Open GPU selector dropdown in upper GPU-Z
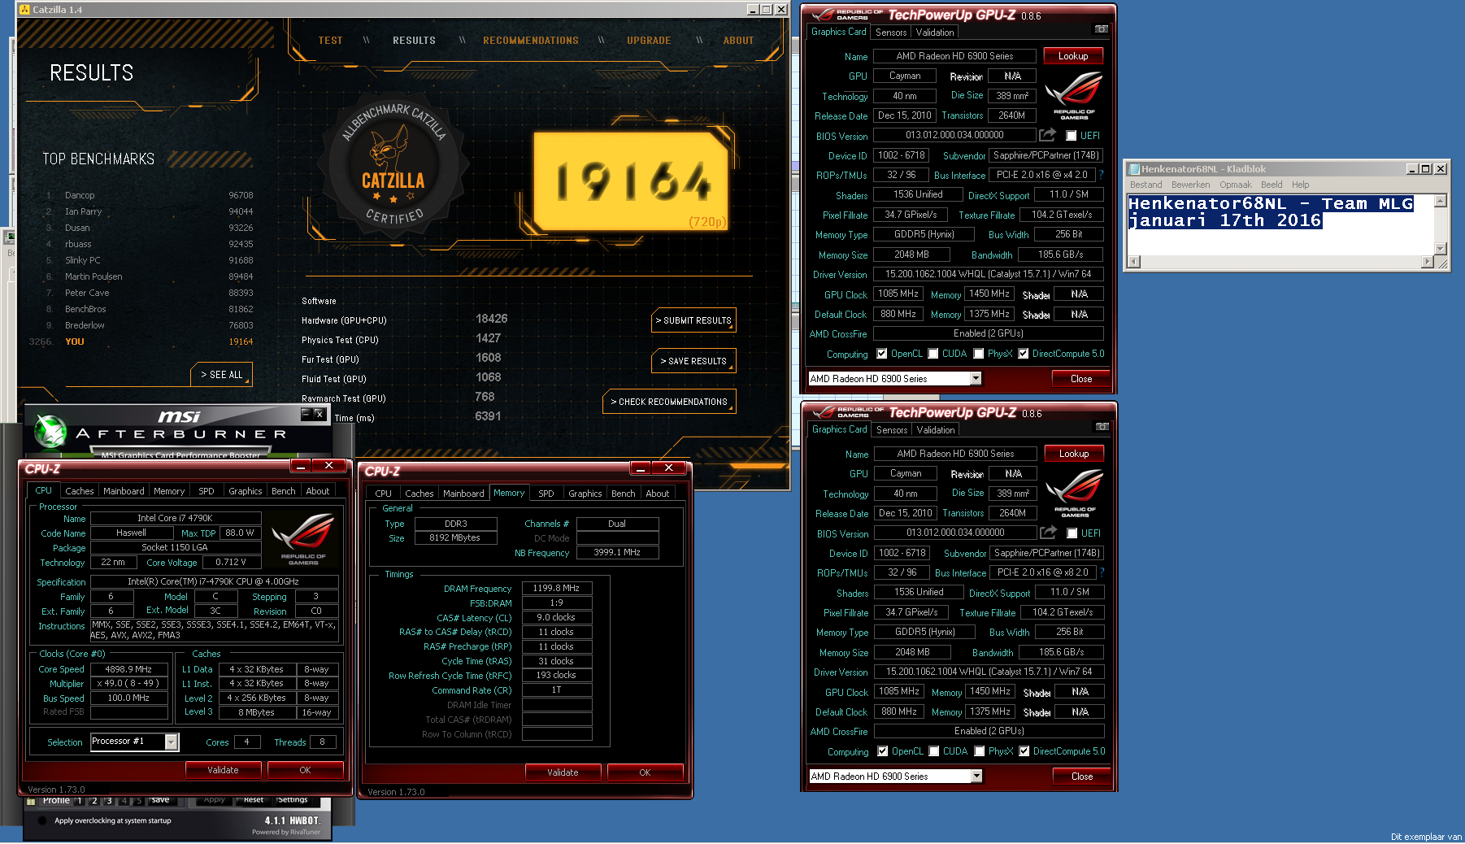Image resolution: width=1465 pixels, height=844 pixels. [x=976, y=378]
